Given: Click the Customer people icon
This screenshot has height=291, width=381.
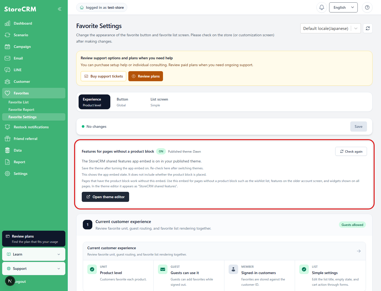Looking at the screenshot, I should point(7,81).
